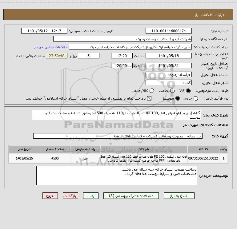
Task: Select the کالا radio button
Action: [x=188, y=91]
